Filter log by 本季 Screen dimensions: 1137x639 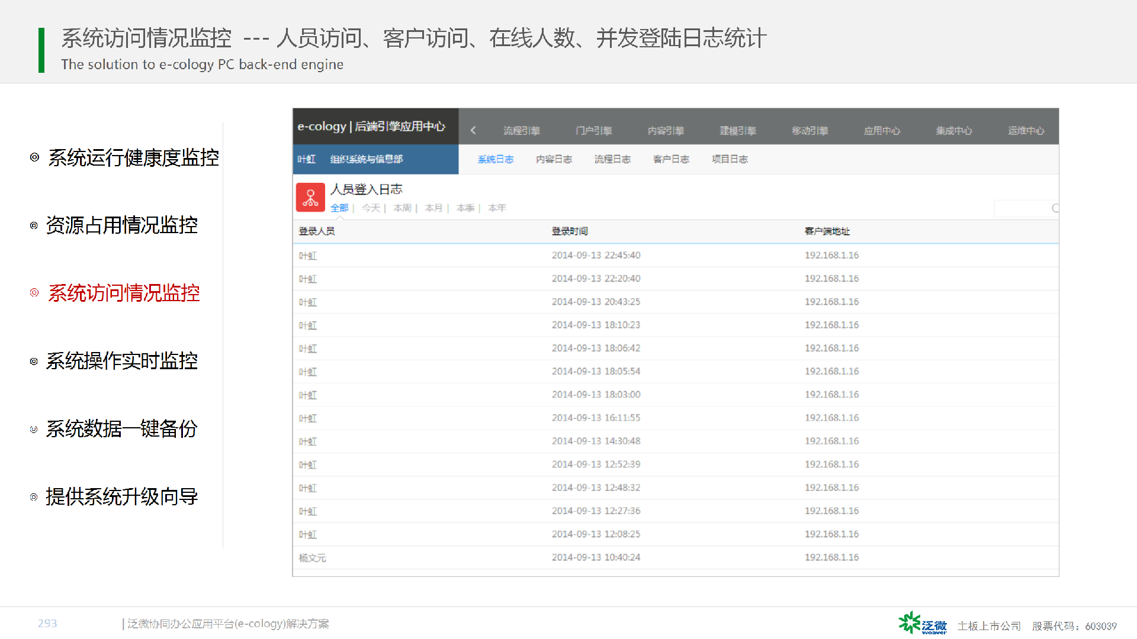tap(465, 208)
